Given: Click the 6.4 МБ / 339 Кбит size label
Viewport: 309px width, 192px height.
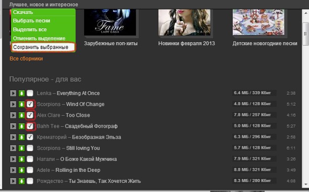Looking at the screenshot, I should [252, 93].
